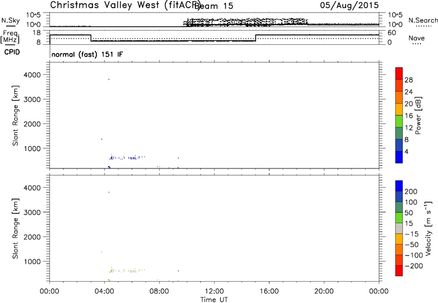438x303 pixels.
Task: Click the 'Slant Range [km]' label of power panel
Action: (15, 115)
